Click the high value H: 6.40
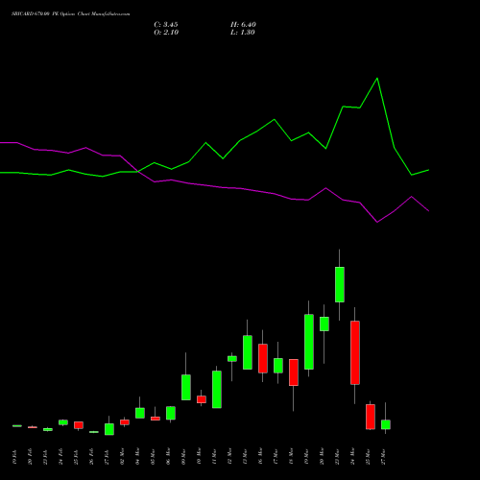The height and width of the screenshot is (480, 480). pyautogui.click(x=243, y=25)
